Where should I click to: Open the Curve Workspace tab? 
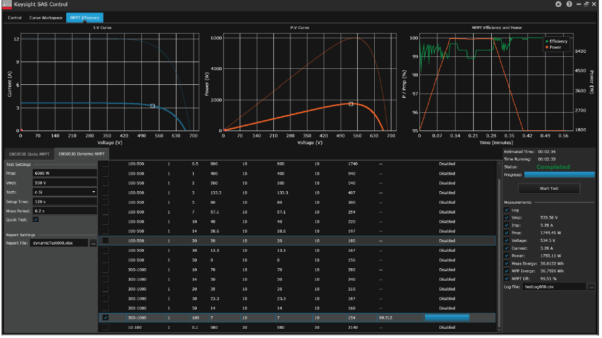(x=46, y=18)
